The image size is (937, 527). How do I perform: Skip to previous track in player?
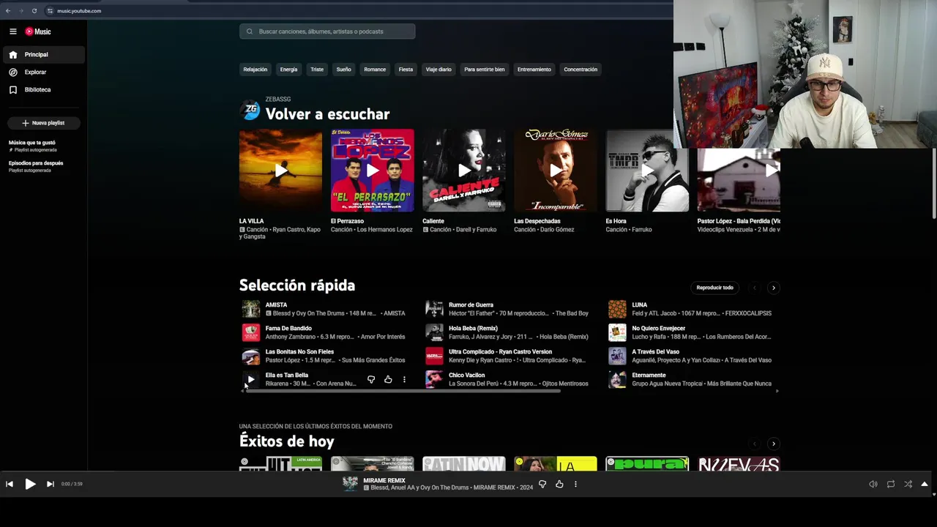(10, 484)
